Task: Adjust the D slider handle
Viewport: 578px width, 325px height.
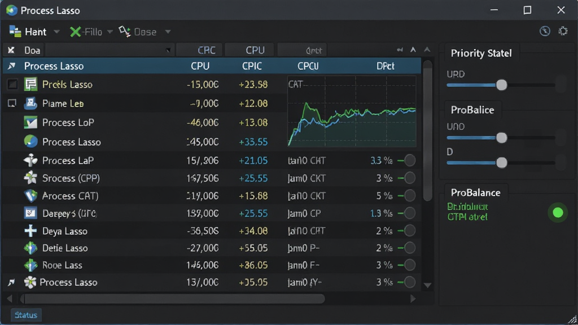Action: pos(501,162)
